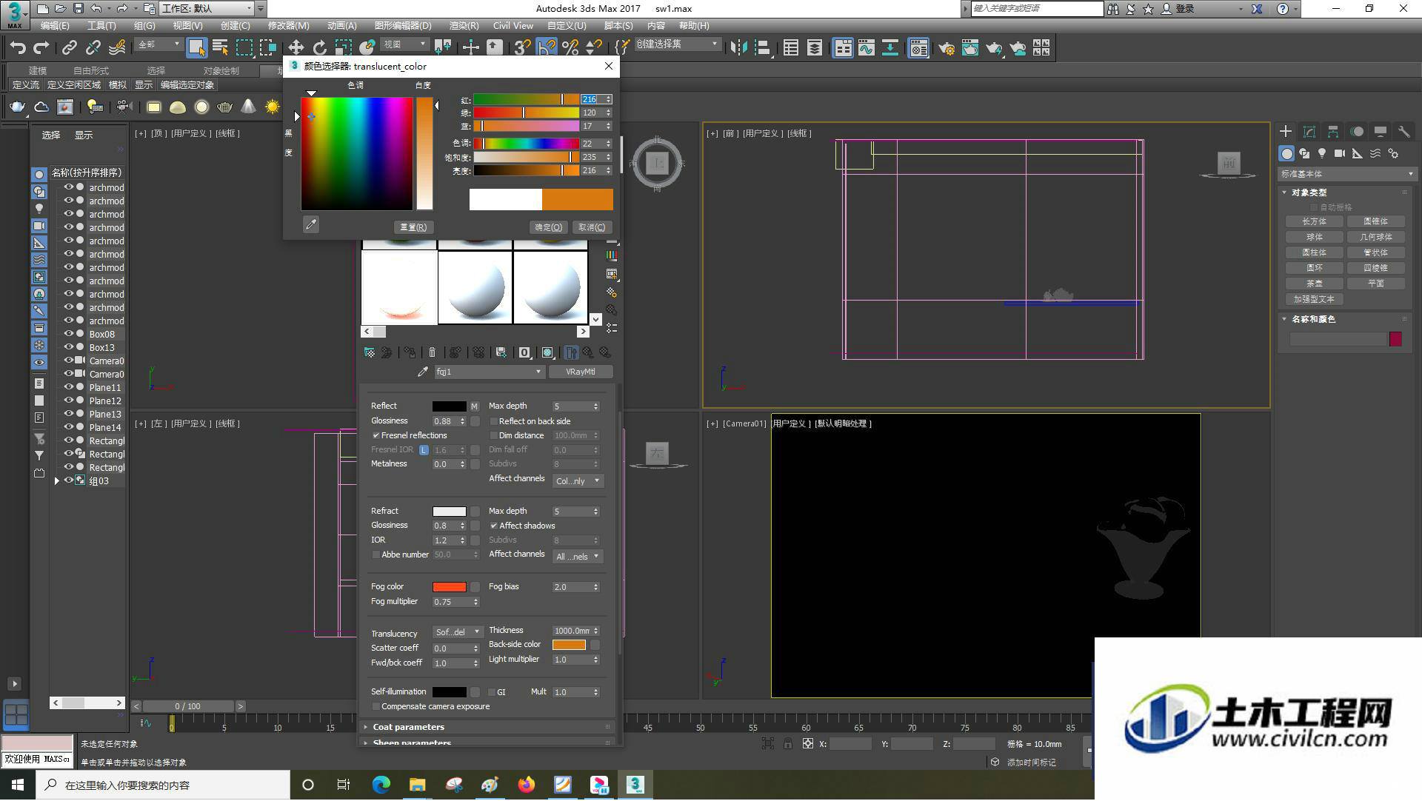Toggle visibility eye of Box08
The height and width of the screenshot is (801, 1422).
68,334
